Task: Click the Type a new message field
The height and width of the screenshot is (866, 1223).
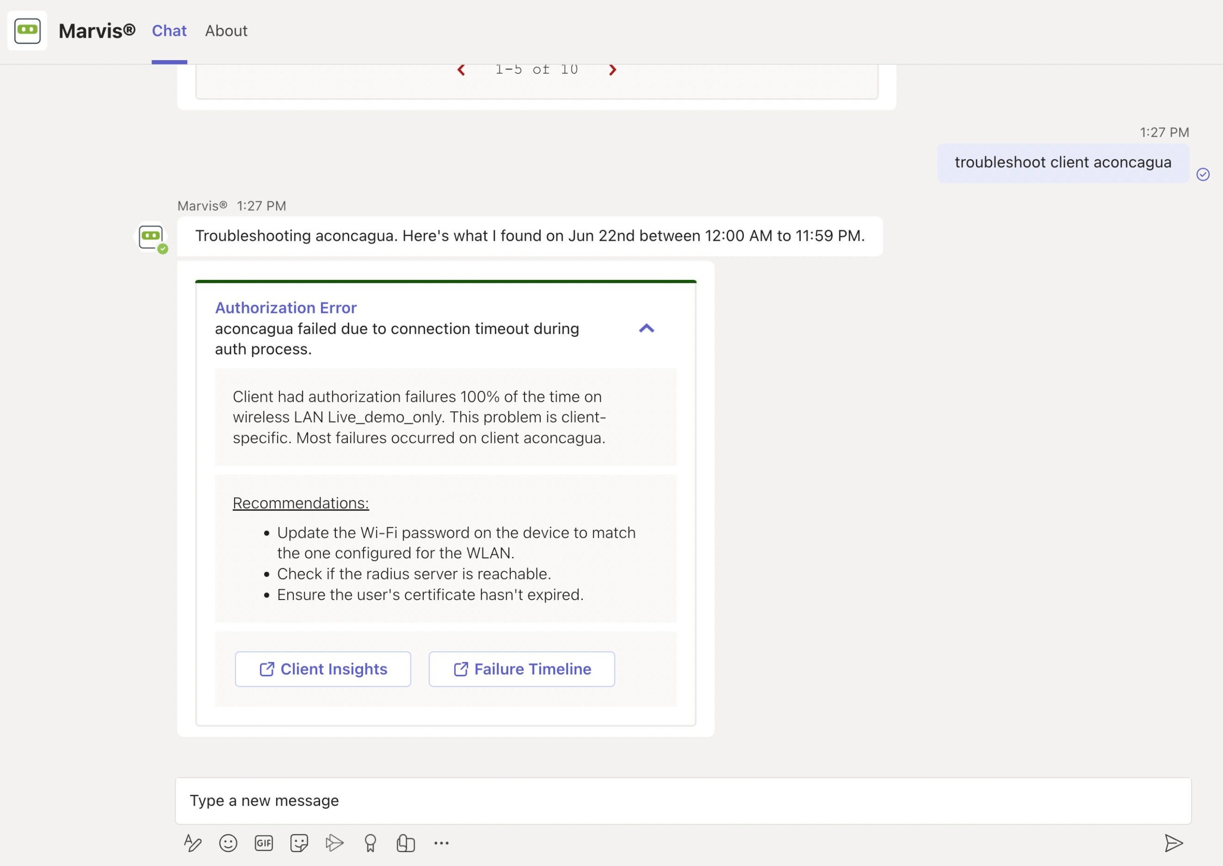Action: coord(683,801)
